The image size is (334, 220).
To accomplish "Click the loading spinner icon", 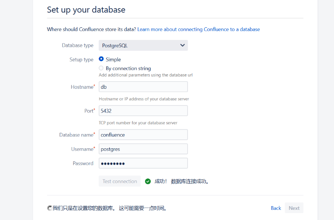I will pos(50,208).
